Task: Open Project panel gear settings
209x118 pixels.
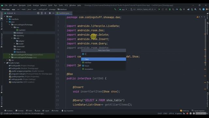Action: [50, 13]
